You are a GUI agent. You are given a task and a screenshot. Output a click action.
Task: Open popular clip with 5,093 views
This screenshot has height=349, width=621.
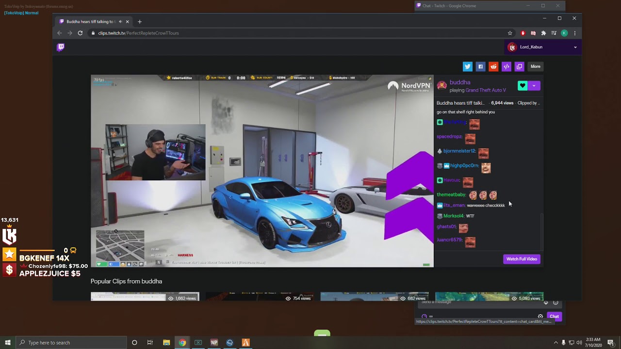tap(489, 296)
